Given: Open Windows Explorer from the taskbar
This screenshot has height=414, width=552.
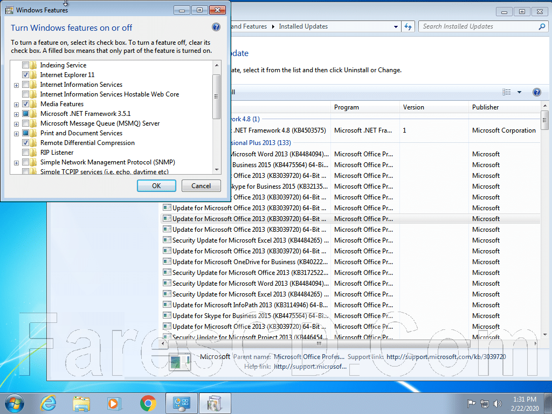Looking at the screenshot, I should coord(81,403).
